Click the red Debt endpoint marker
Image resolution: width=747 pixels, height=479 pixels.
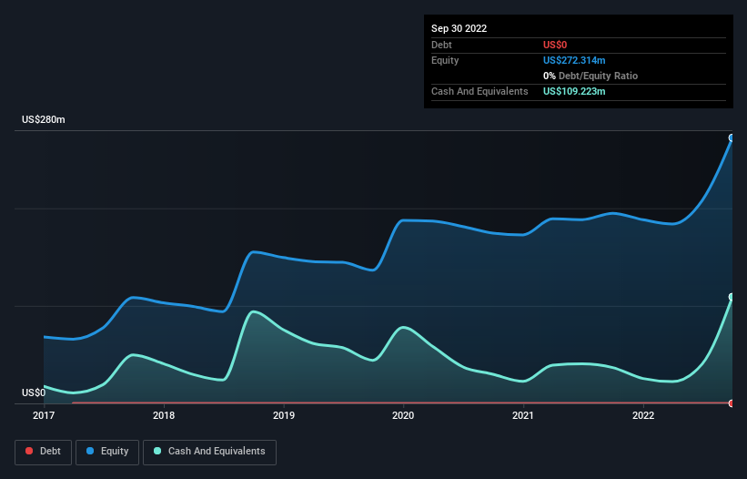point(732,403)
